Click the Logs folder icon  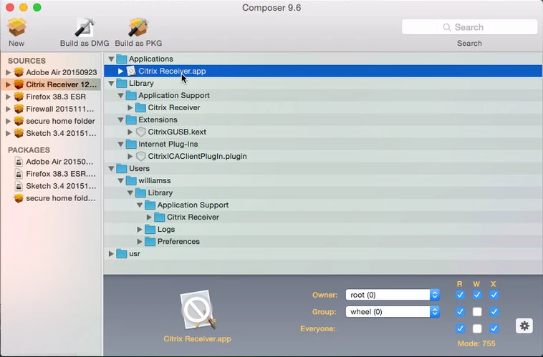click(x=150, y=230)
